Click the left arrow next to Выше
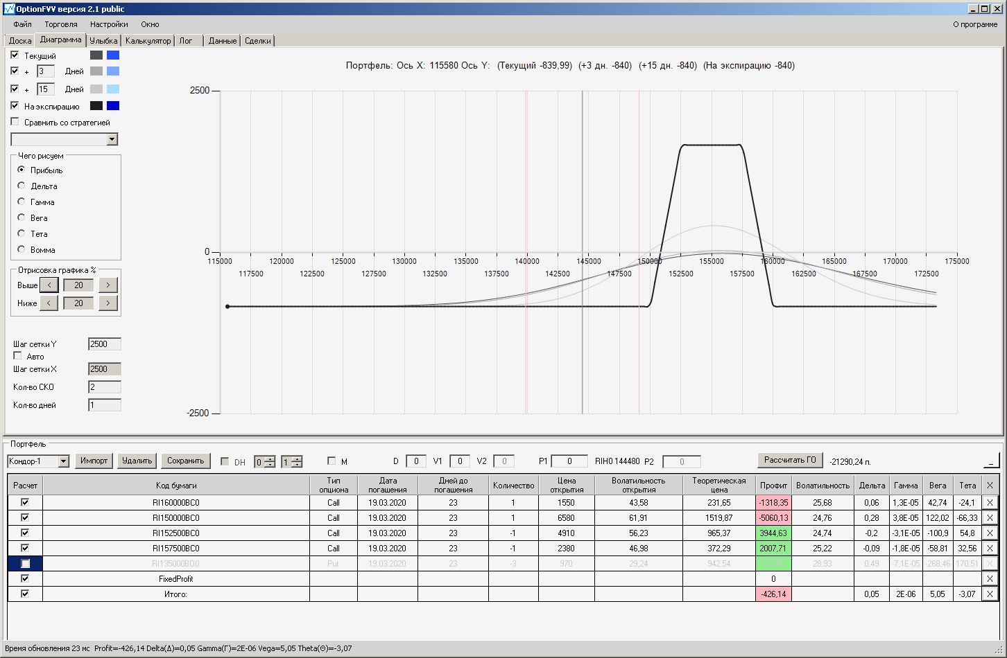Screen dimensions: 1007x658 tap(49, 285)
